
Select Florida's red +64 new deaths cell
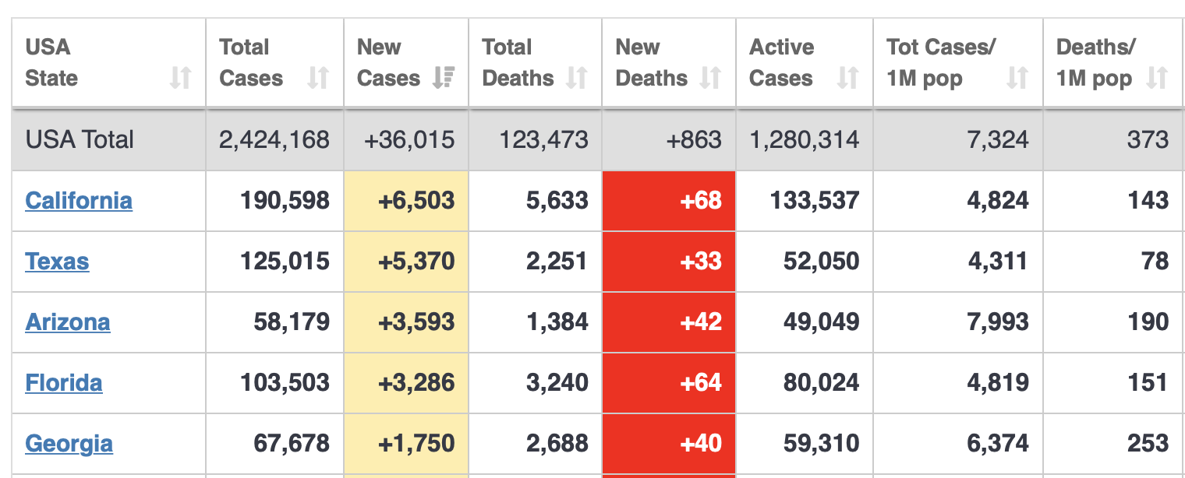[x=669, y=383]
